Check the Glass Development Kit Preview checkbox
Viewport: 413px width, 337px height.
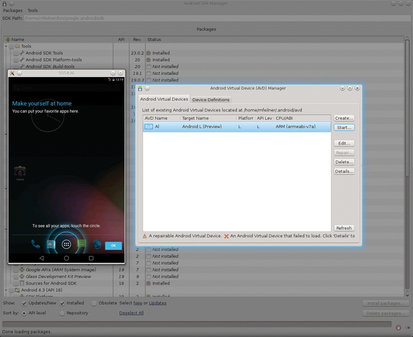16,276
